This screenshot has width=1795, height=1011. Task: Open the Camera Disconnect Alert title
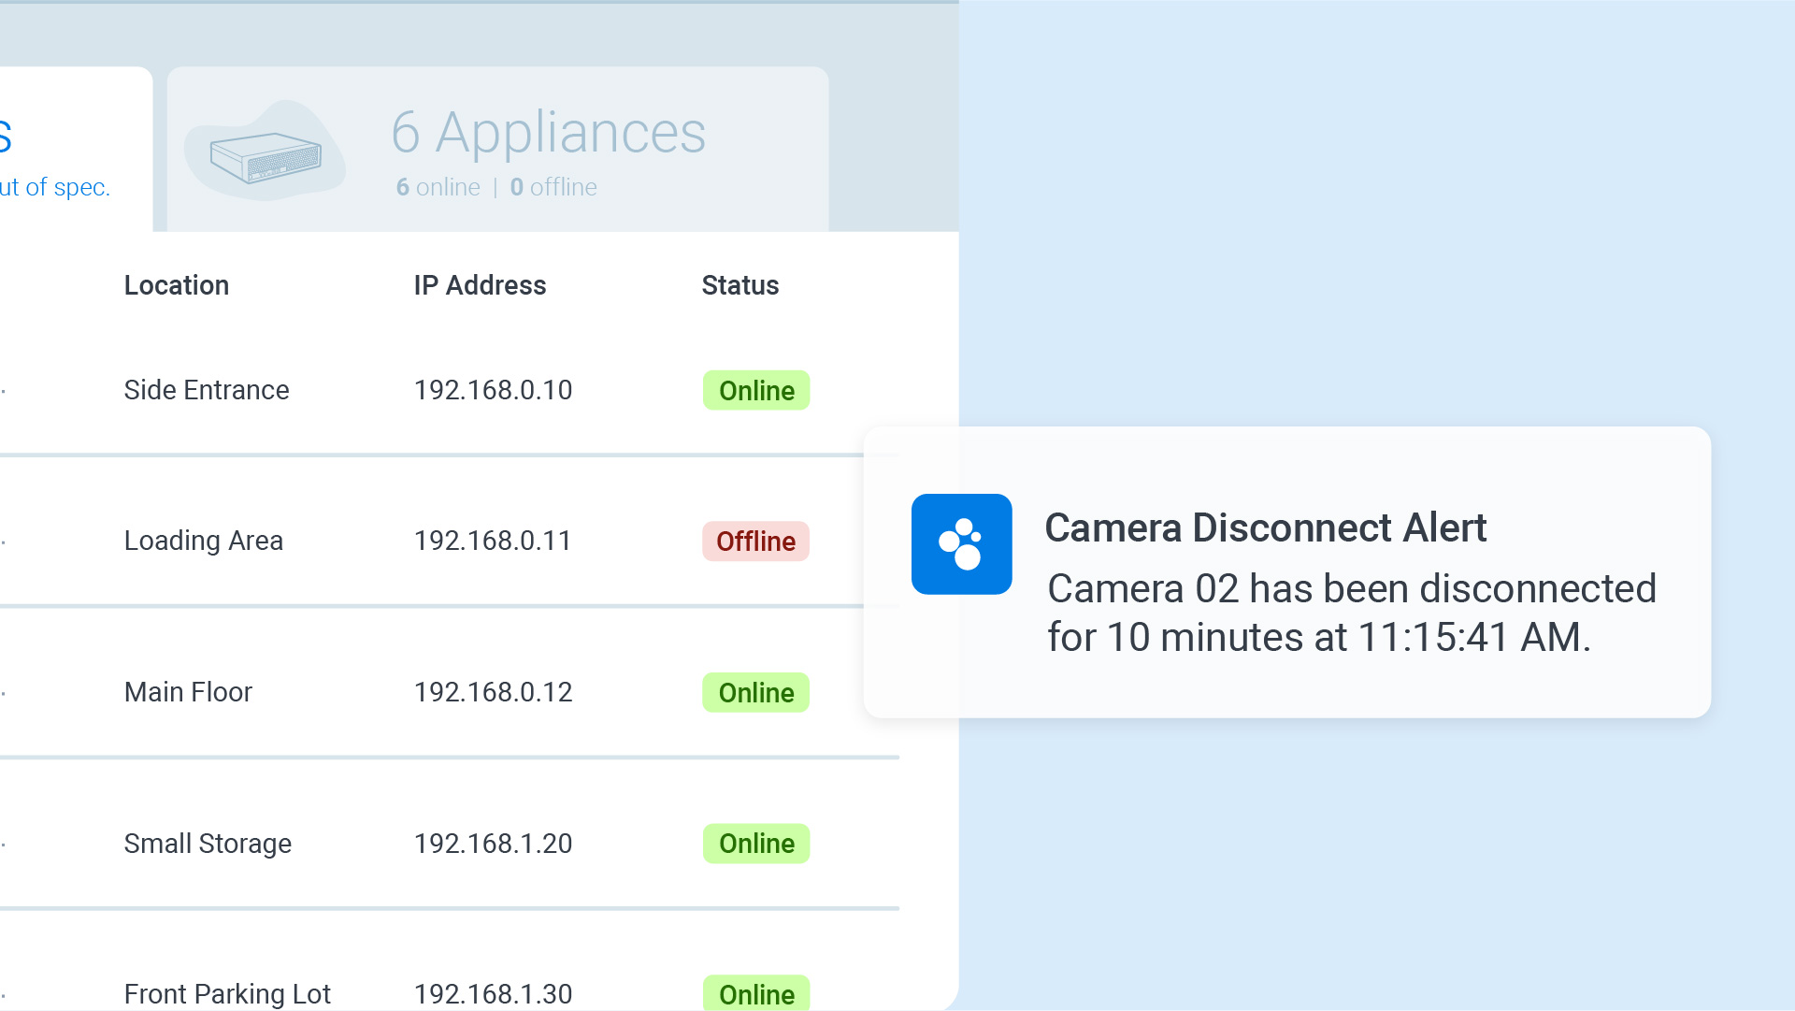[1265, 528]
